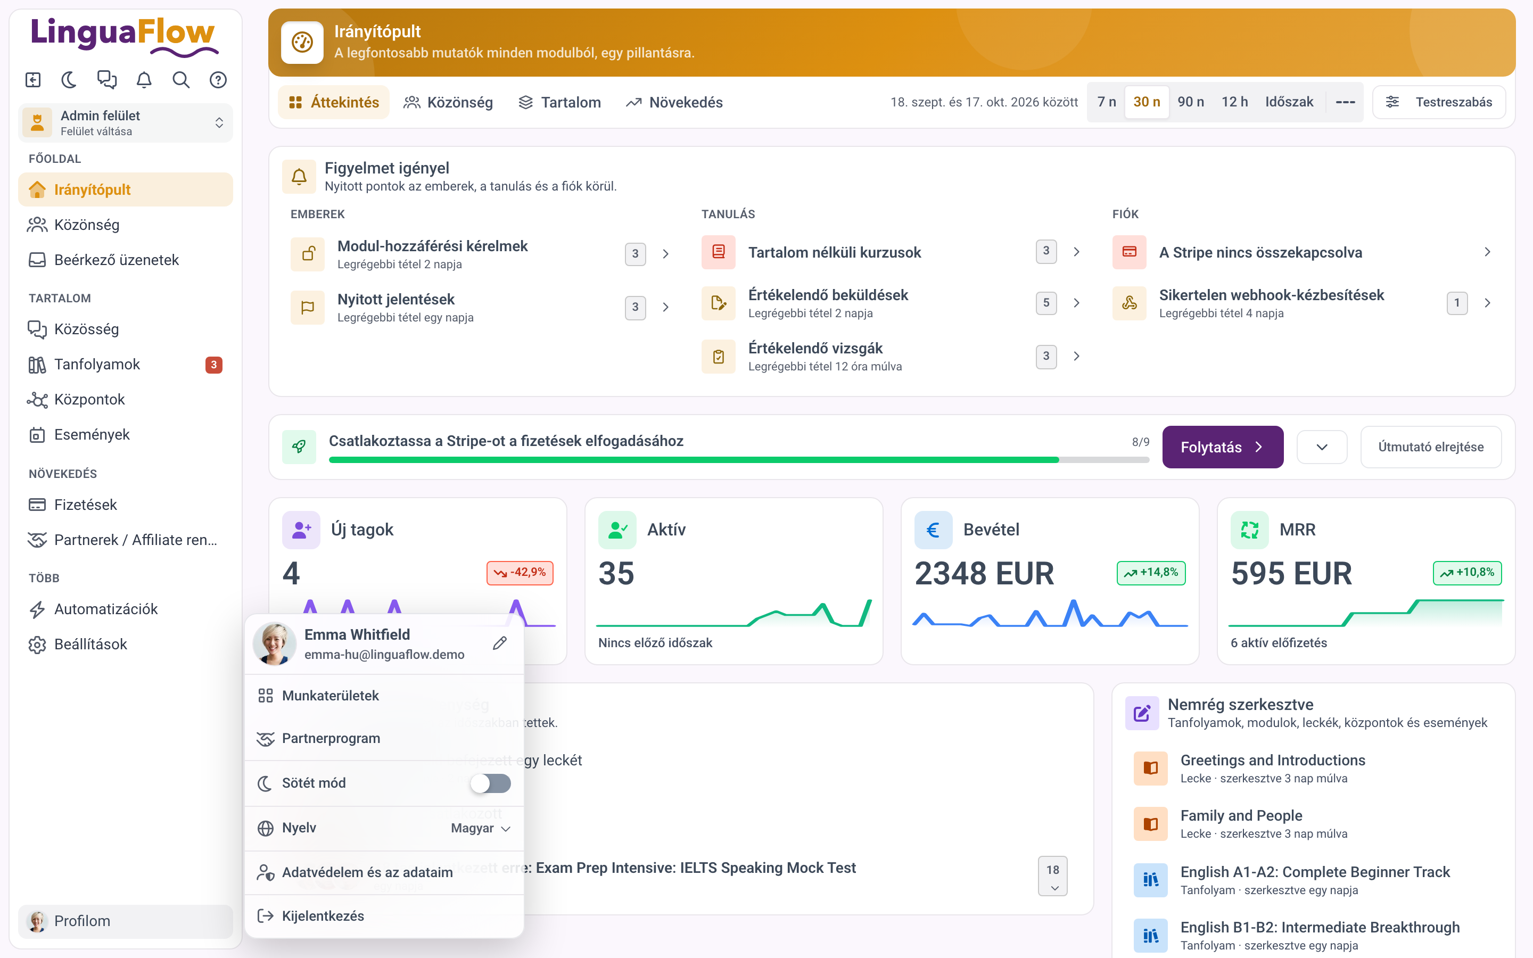Click Útmutató elrejtése button

1430,447
